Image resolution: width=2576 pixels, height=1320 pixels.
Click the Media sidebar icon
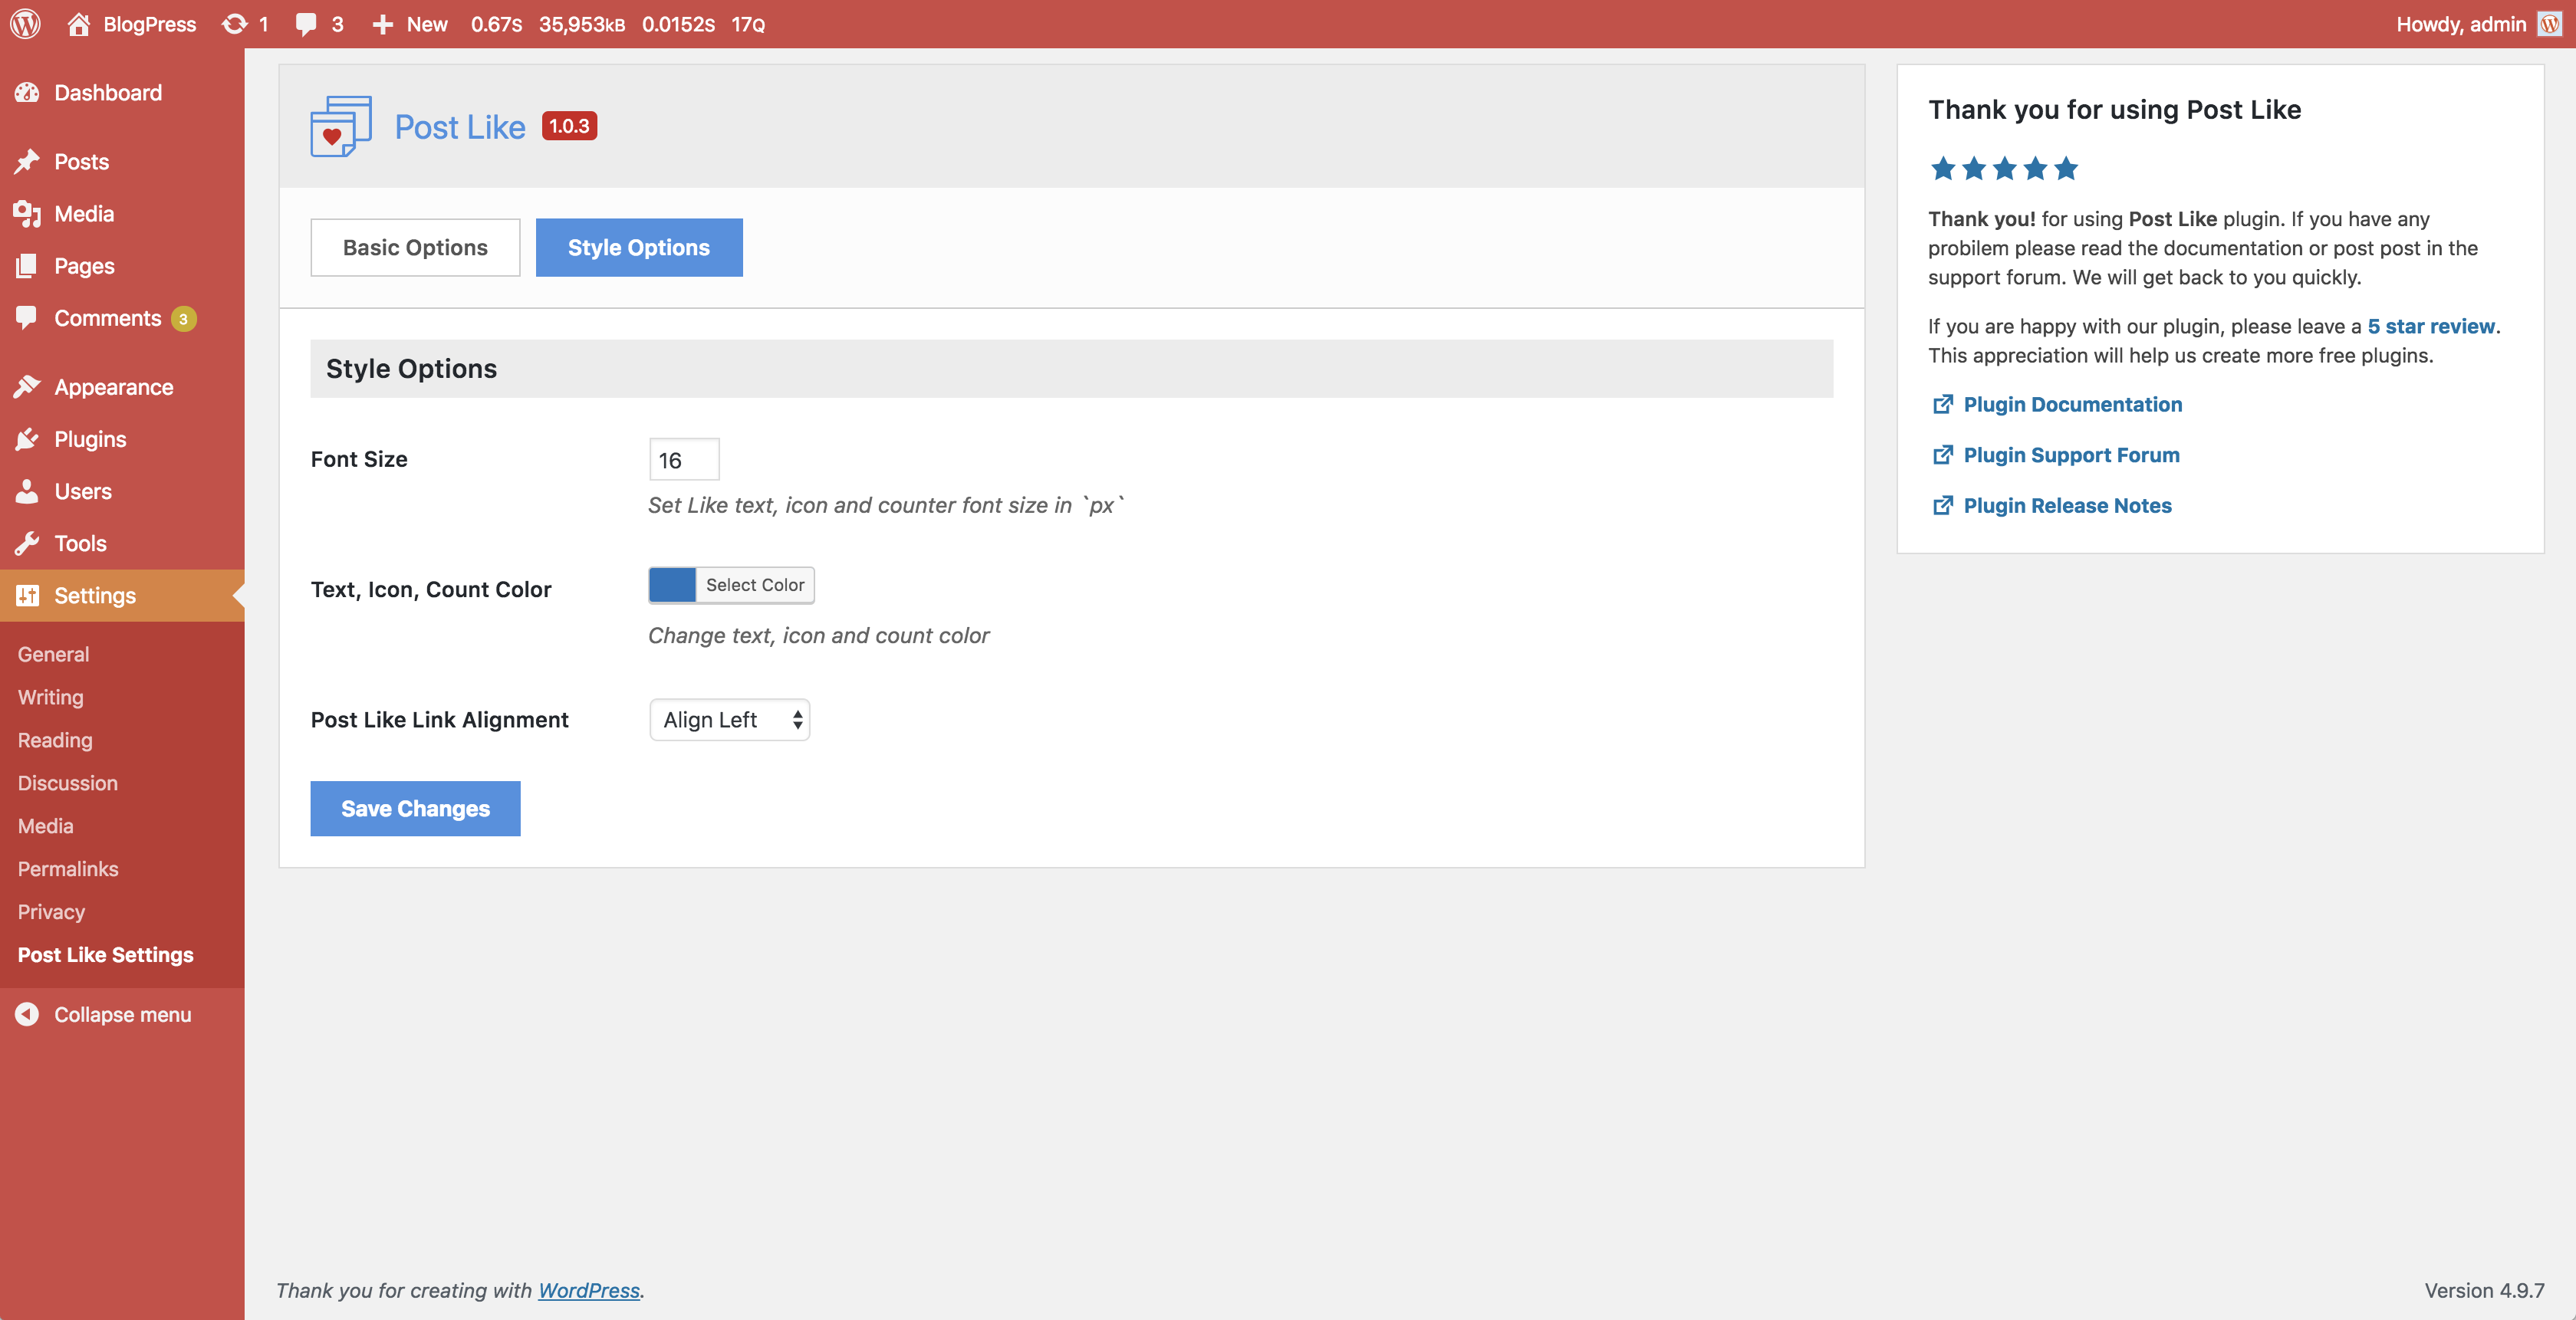click(x=27, y=214)
